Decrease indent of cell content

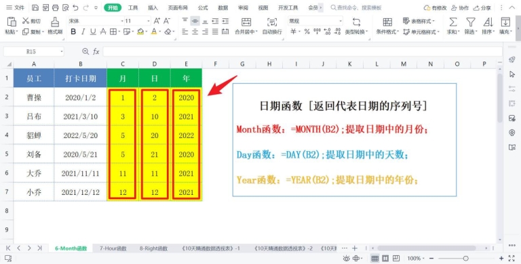[x=215, y=21]
